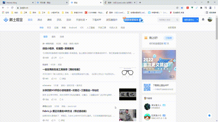Image resolution: width=218 pixels, height=122 pixels.
Task: Open a new browser tab
Action: (x=140, y=2)
